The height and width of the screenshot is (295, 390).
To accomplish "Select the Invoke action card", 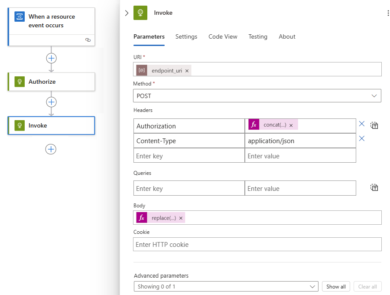I will click(x=52, y=125).
